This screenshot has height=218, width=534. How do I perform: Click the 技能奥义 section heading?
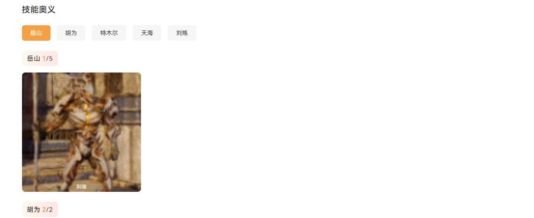[x=38, y=9]
